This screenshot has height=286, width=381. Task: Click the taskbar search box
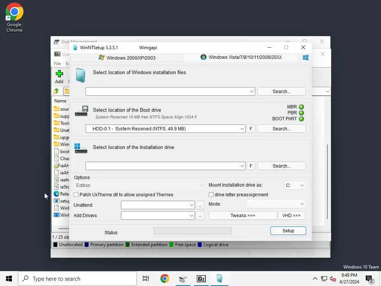click(x=77, y=279)
